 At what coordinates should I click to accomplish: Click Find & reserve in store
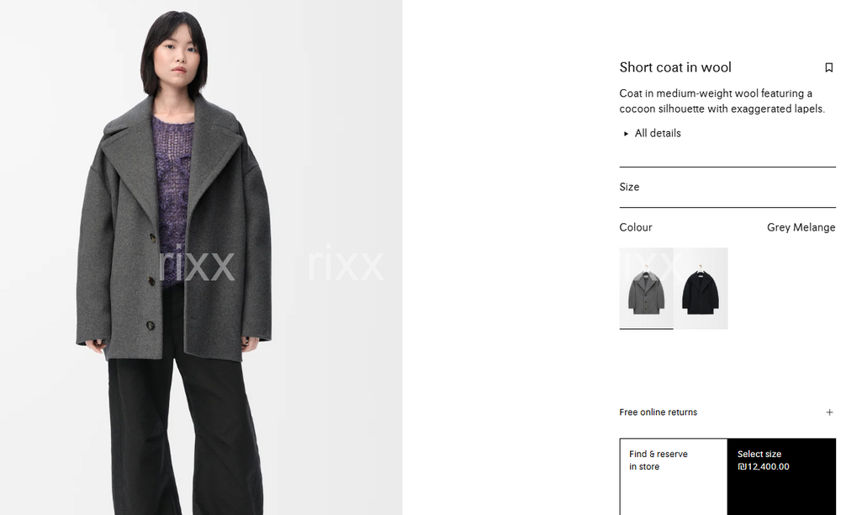click(674, 476)
